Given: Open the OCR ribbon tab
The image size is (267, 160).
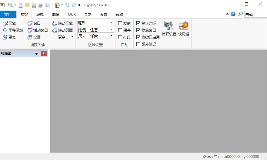Looking at the screenshot, I should coord(72,15).
